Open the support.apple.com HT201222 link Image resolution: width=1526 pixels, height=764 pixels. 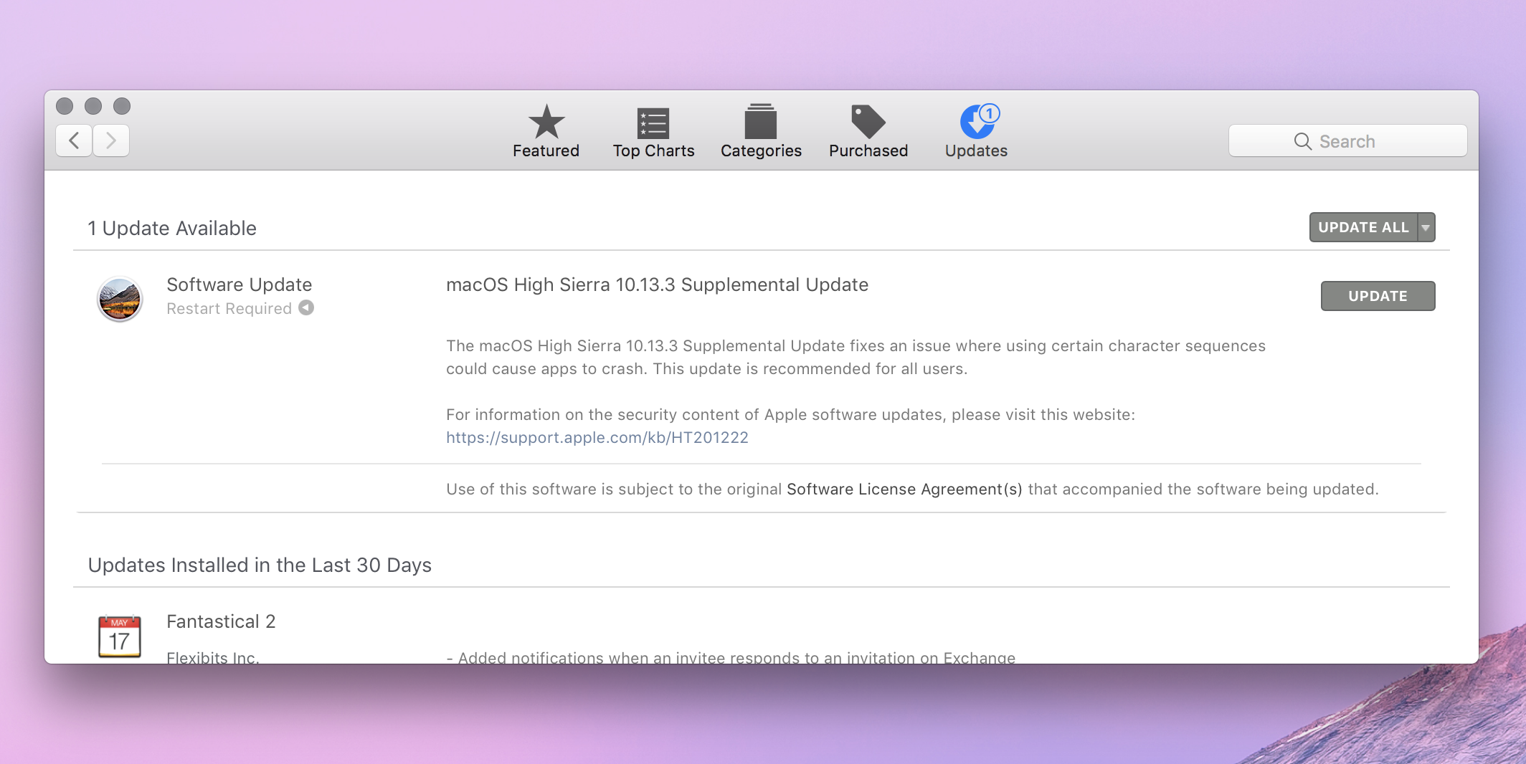(597, 437)
